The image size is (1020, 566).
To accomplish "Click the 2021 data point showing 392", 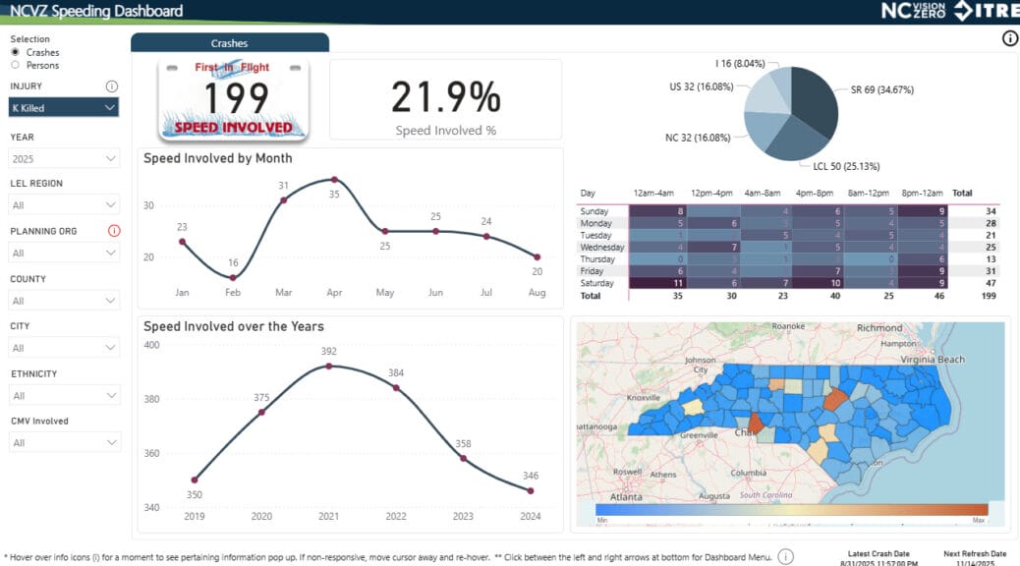I will (328, 366).
